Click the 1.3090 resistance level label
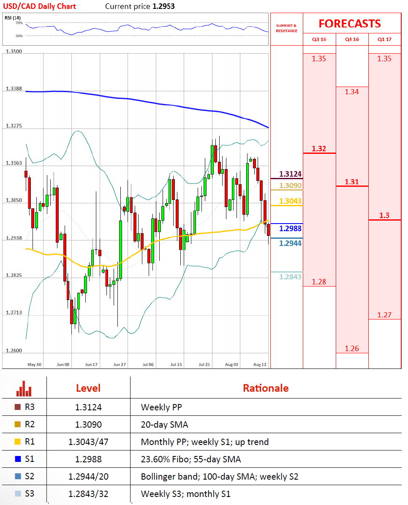The height and width of the screenshot is (505, 408). coord(290,186)
